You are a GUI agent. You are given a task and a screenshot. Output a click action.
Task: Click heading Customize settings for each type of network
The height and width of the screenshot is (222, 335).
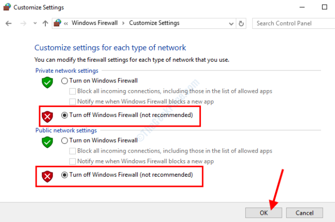(x=110, y=48)
